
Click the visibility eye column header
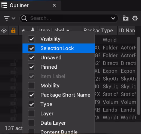(4, 31)
